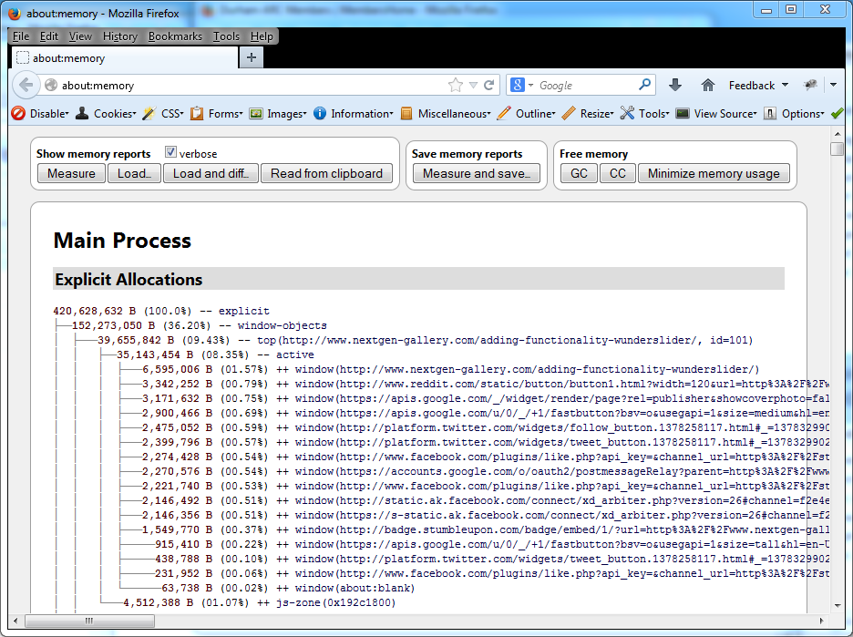The image size is (853, 637).
Task: Open the Help menu
Action: tap(262, 36)
